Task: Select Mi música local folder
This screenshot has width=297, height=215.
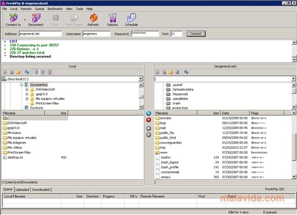Action: [x=14, y=133]
